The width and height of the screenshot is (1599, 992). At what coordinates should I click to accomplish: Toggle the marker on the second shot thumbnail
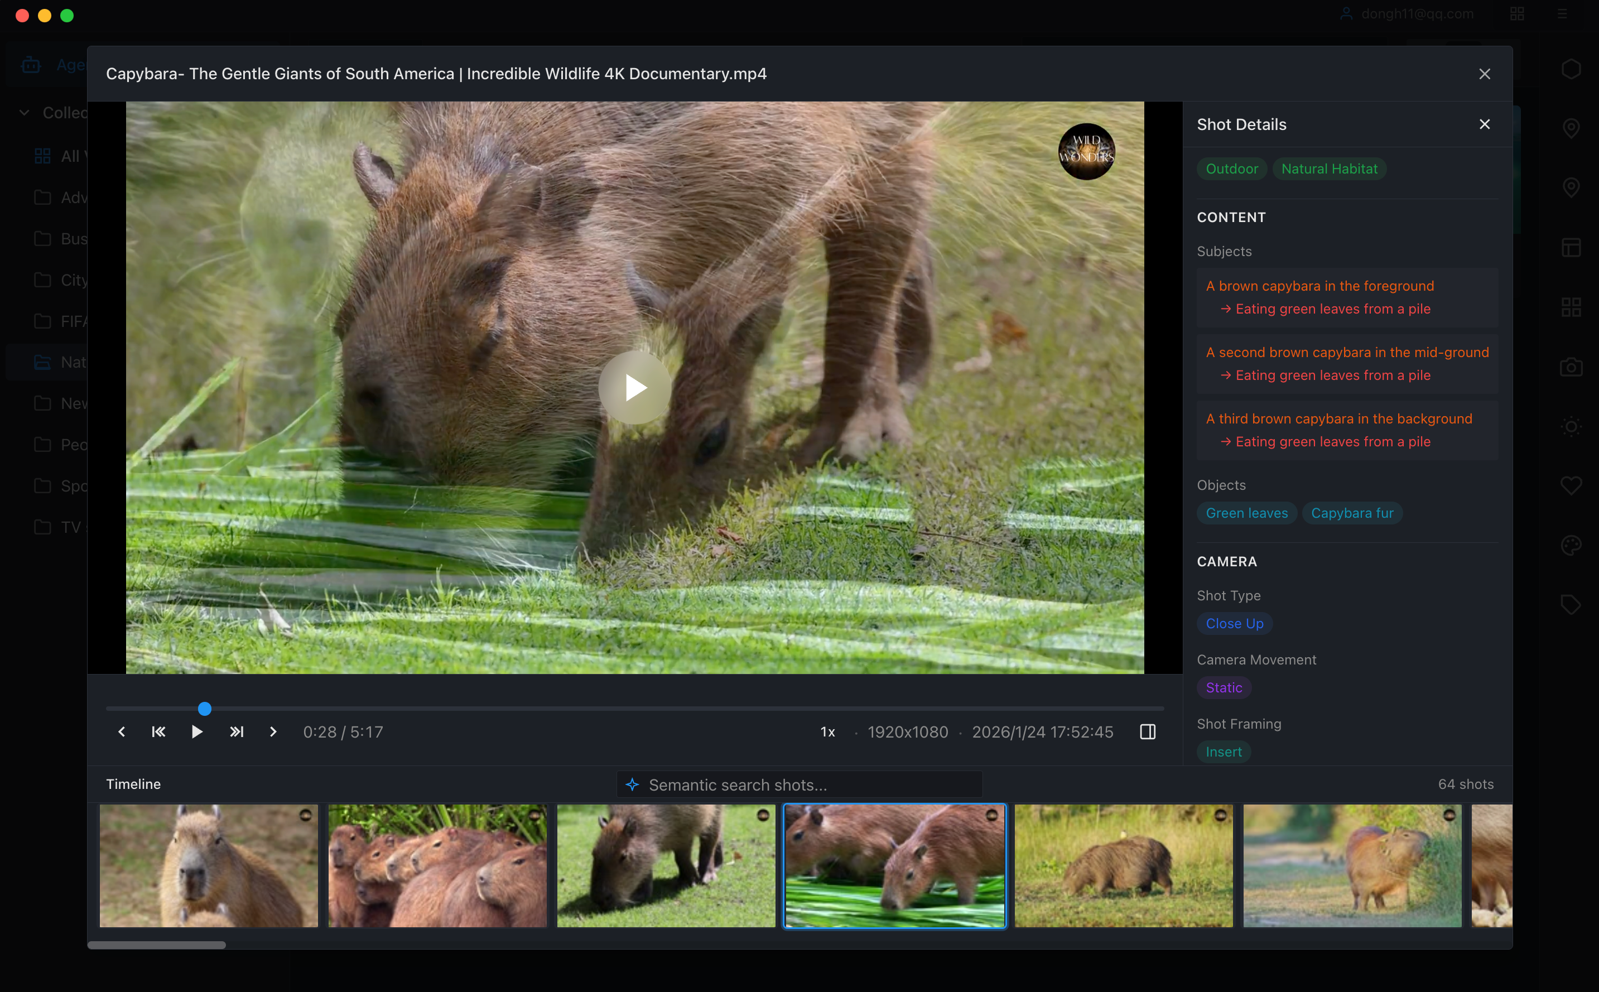point(534,815)
